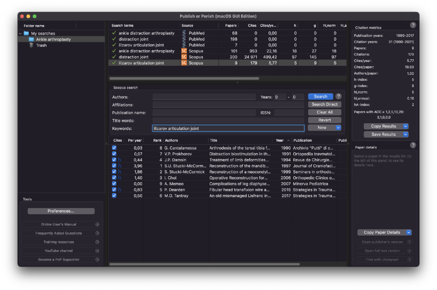Click arrow icon of Frequently Asked Questions

pyautogui.click(x=97, y=233)
